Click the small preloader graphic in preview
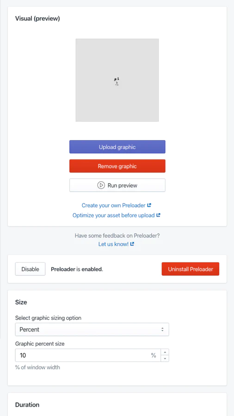The width and height of the screenshot is (234, 416). pyautogui.click(x=117, y=81)
